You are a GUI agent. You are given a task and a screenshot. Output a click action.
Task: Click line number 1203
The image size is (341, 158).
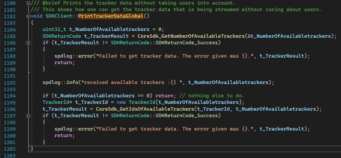pyautogui.click(x=10, y=155)
